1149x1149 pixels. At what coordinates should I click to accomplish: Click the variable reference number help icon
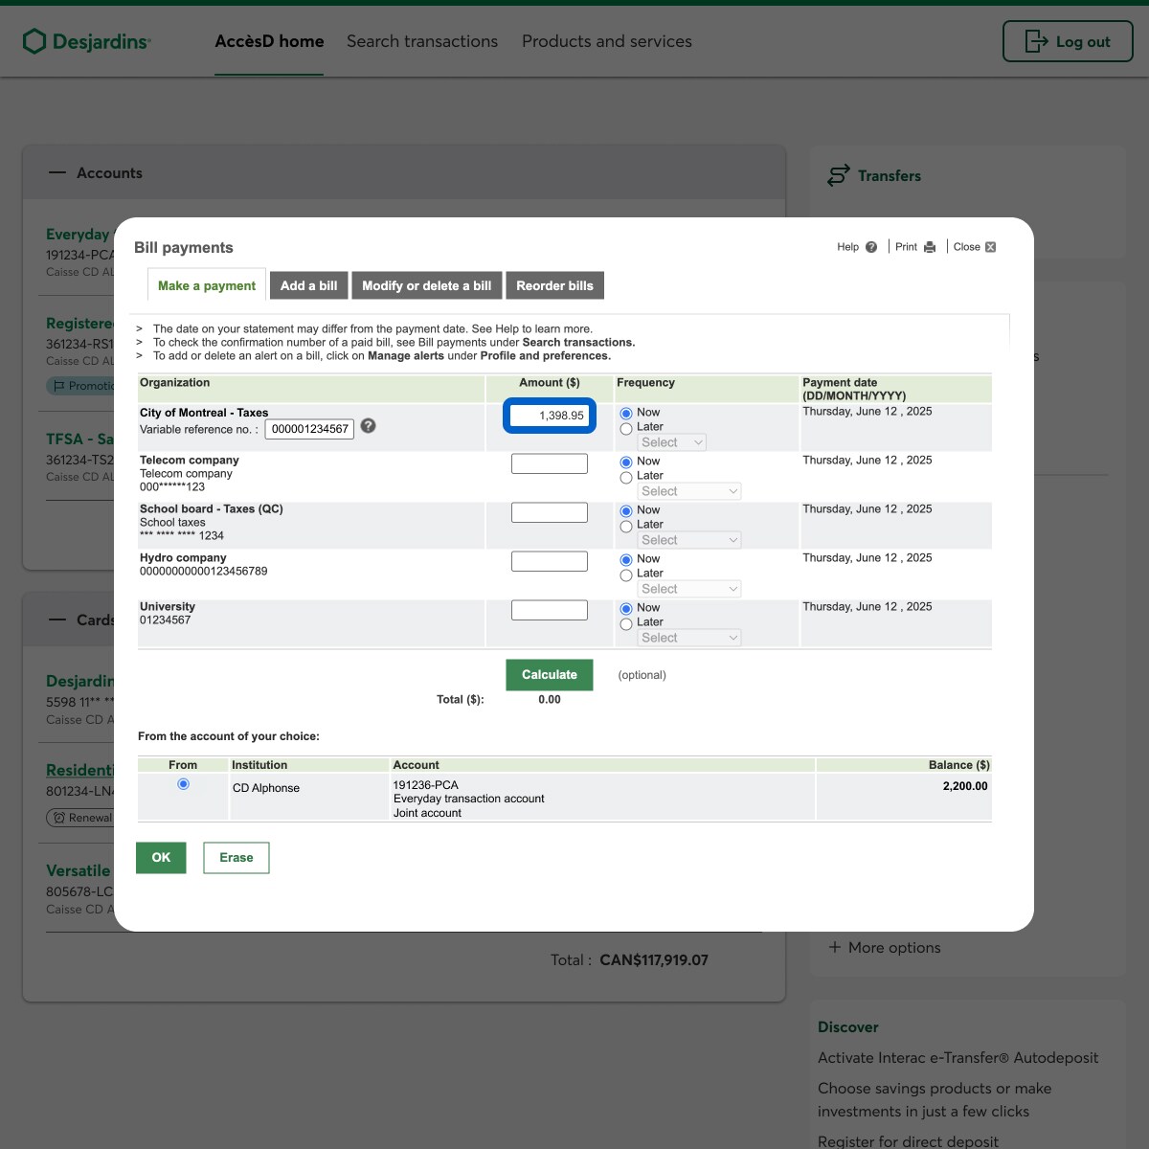point(368,426)
